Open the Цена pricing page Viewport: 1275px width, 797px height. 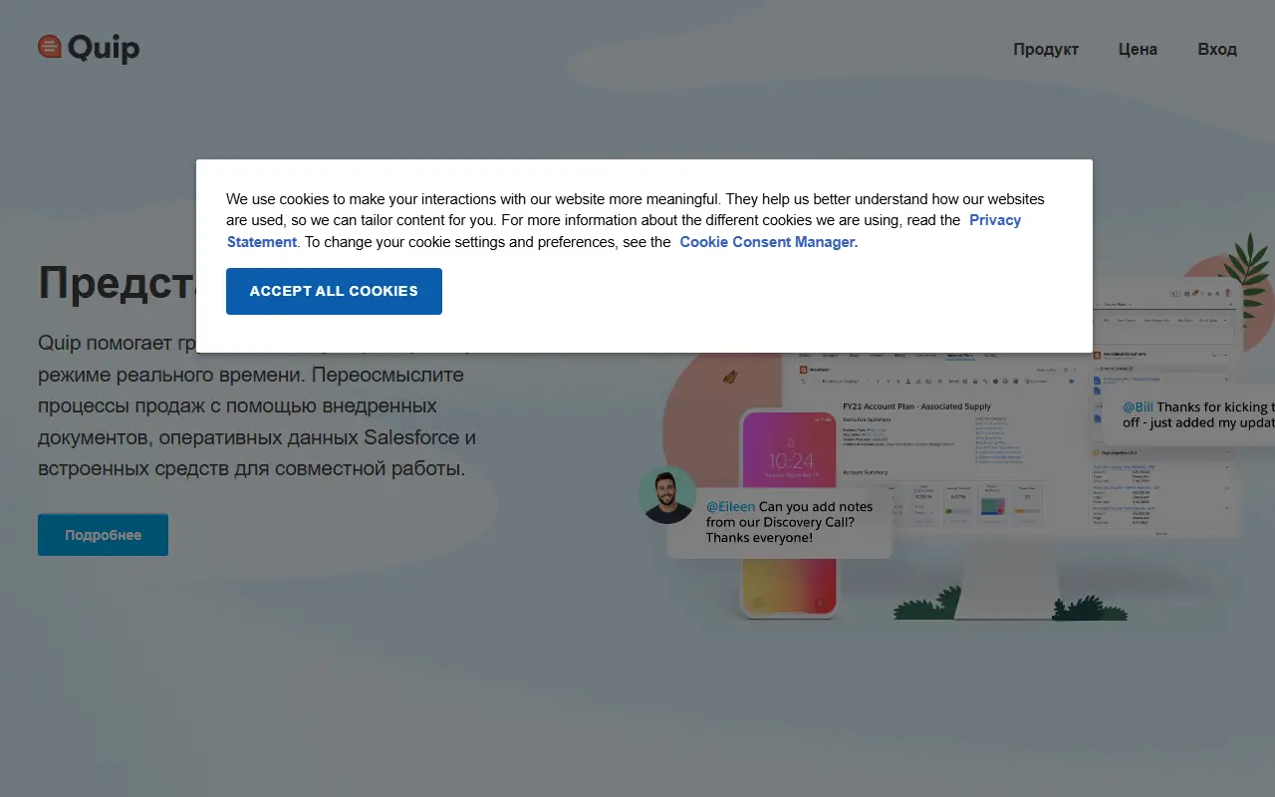click(1138, 49)
